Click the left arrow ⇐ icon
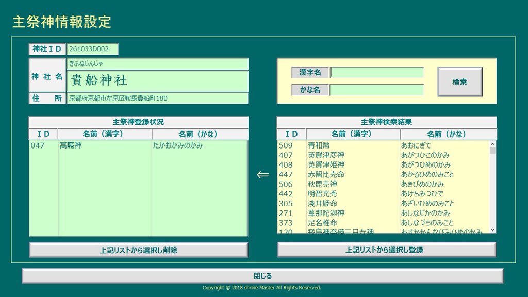Screen dimensions: 528x297 (x=263, y=175)
